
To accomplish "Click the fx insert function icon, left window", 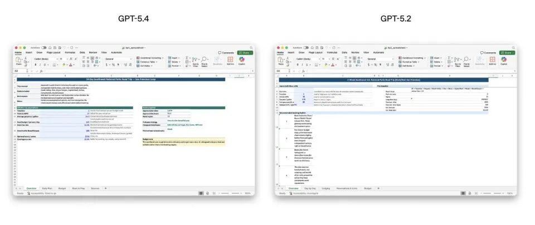I will tap(41, 71).
